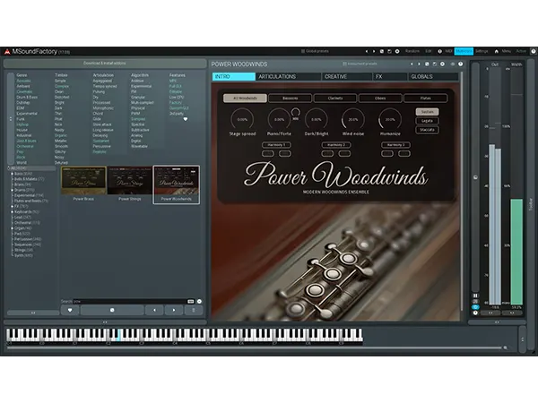Screen dimensions: 538x403
Task: Toggle the highlighted cyan top-bar button
Action: [464, 51]
